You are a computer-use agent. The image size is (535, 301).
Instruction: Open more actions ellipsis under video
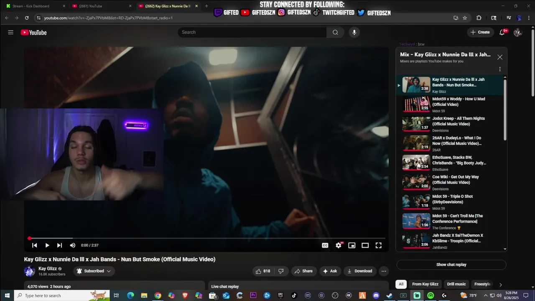[x=384, y=271]
